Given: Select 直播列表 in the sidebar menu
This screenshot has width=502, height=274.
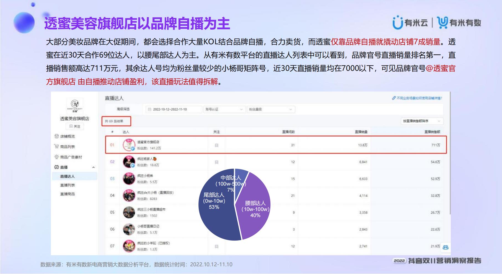Looking at the screenshot, I should pos(68,185).
